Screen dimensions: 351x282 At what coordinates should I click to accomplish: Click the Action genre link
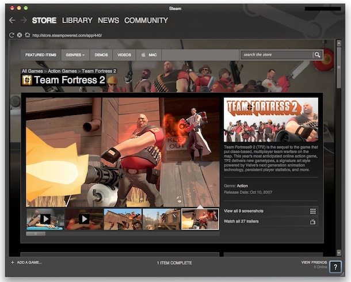(x=242, y=186)
